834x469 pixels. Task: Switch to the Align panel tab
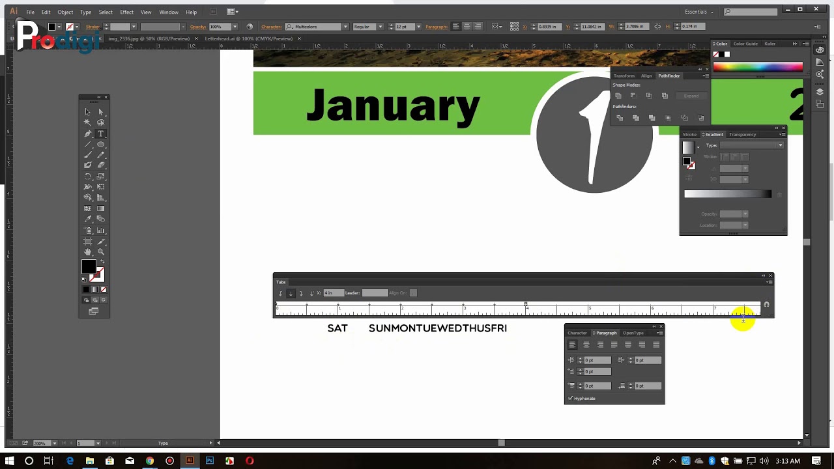pyautogui.click(x=646, y=76)
